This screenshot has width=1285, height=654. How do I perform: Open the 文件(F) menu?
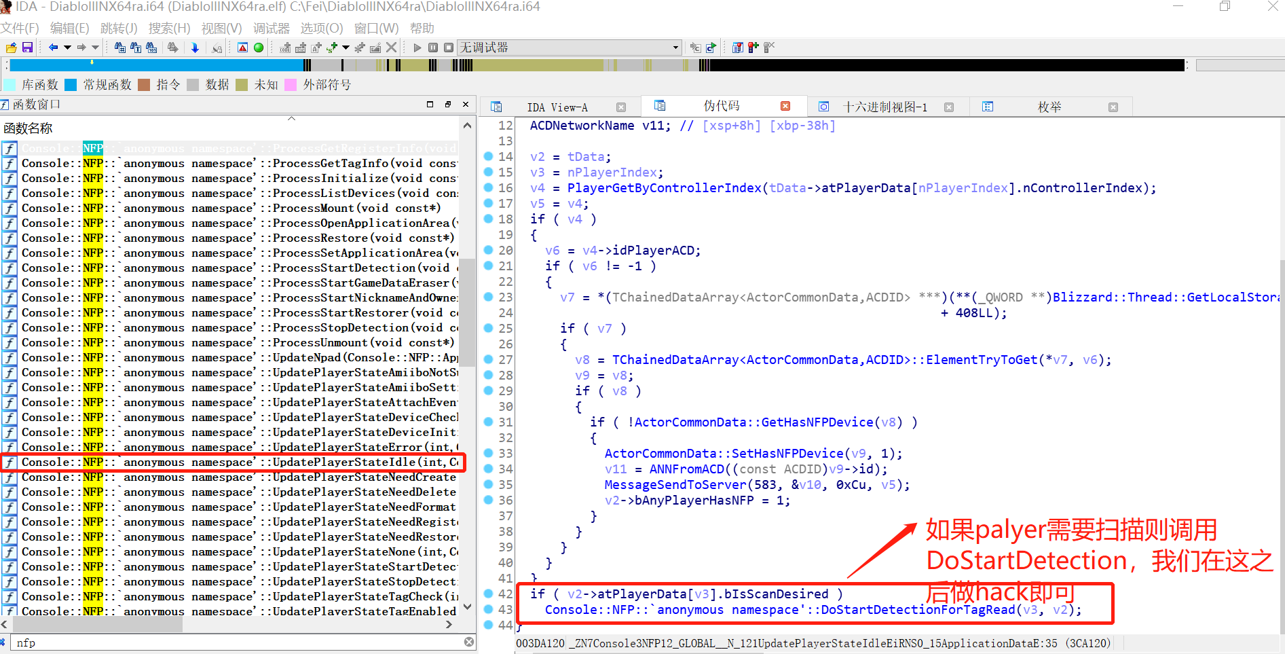pos(20,29)
